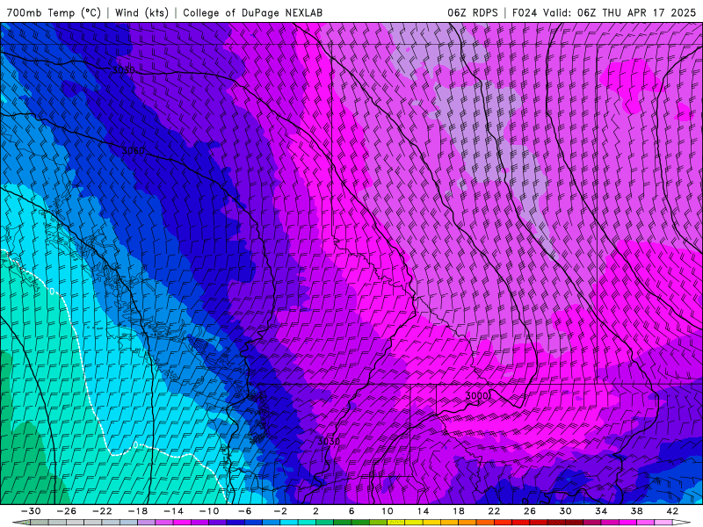Screen dimensions: 703x527
Task: Click the lower '0' label on white dashed isotherm
Action: pos(135,445)
